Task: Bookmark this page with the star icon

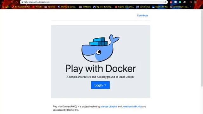Action: 165,2
